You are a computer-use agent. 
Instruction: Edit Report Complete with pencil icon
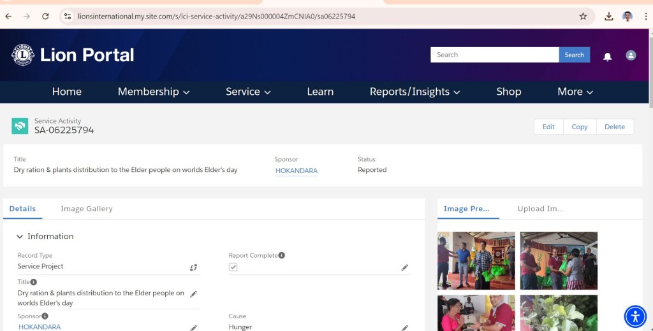[405, 267]
